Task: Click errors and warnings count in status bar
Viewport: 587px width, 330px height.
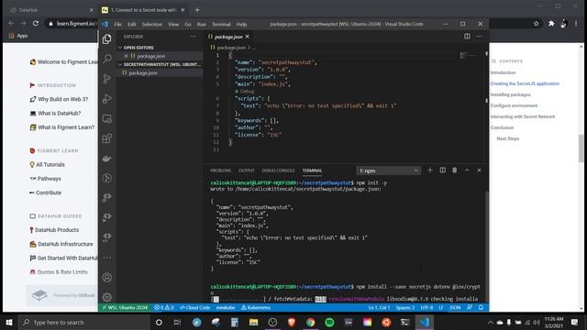Action: click(164, 308)
